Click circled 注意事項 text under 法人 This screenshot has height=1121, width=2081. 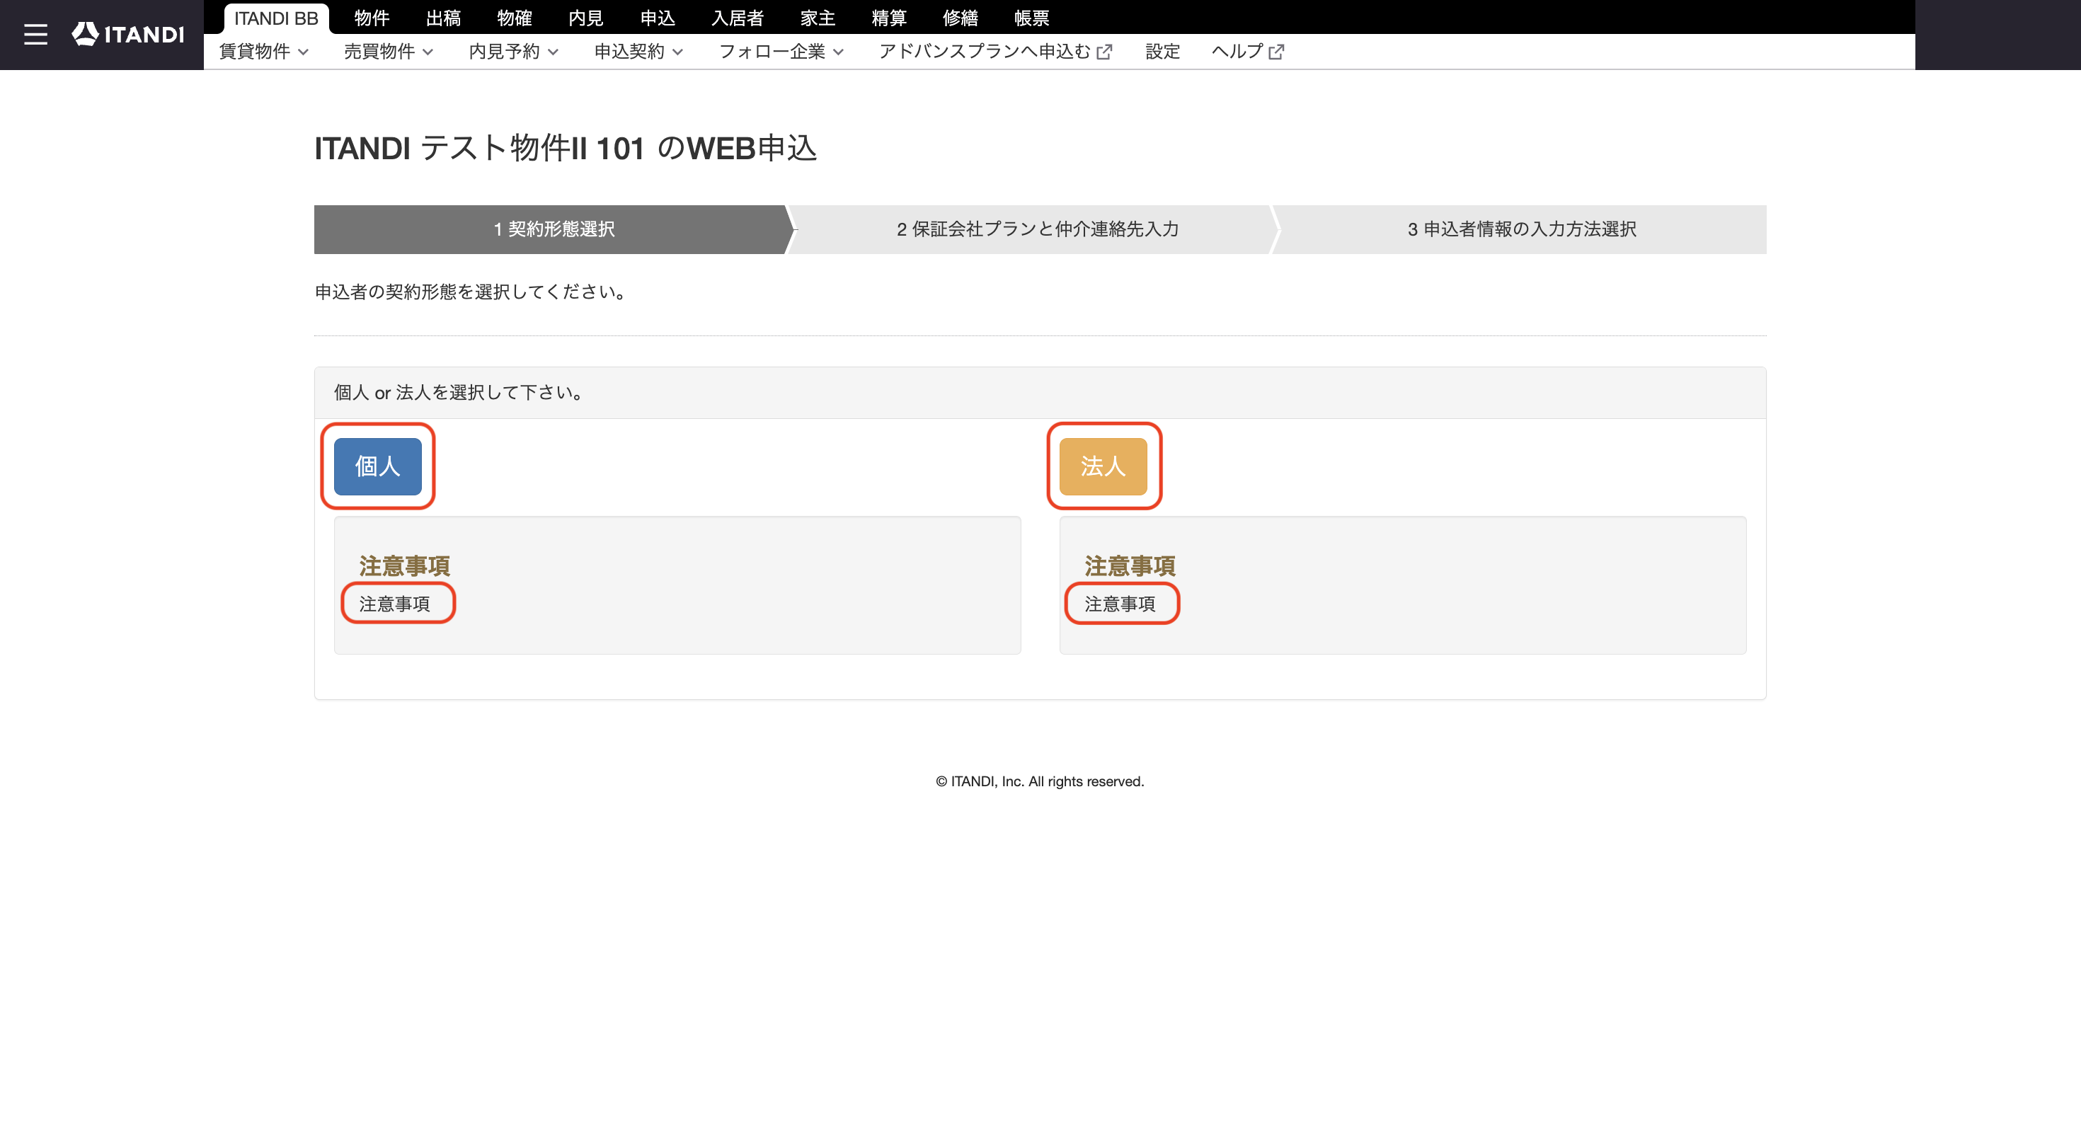(1120, 604)
